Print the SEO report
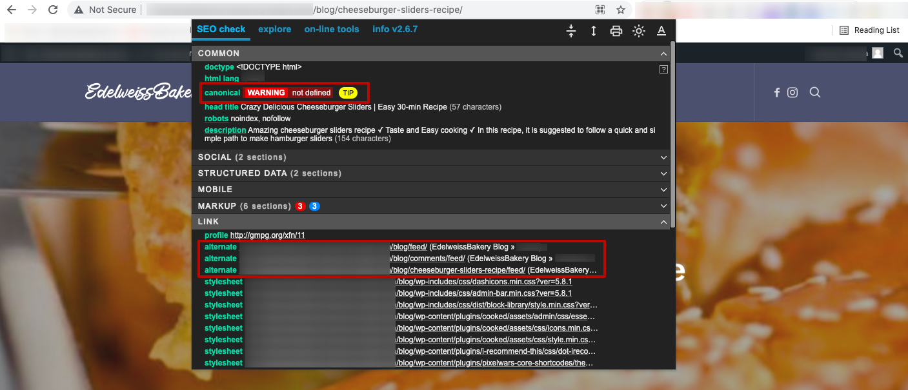The height and width of the screenshot is (390, 908). click(x=616, y=31)
